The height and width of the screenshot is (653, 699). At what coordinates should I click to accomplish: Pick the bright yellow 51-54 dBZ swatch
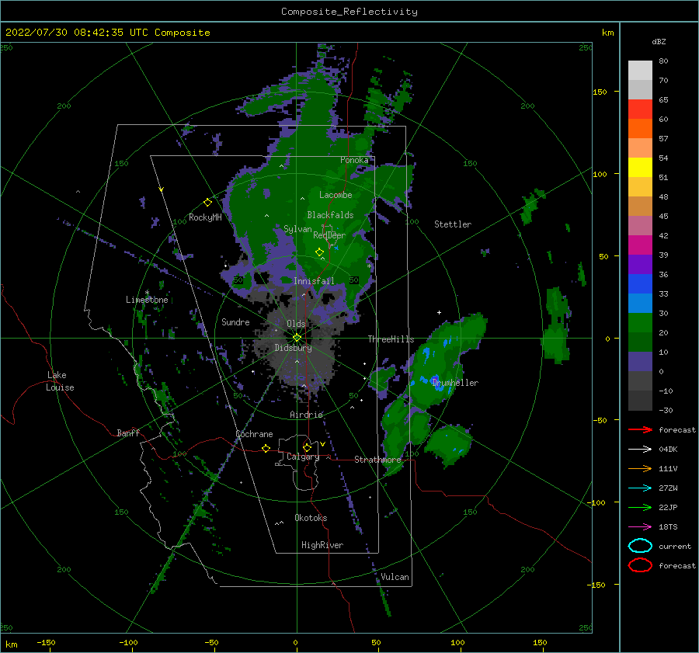coord(640,168)
